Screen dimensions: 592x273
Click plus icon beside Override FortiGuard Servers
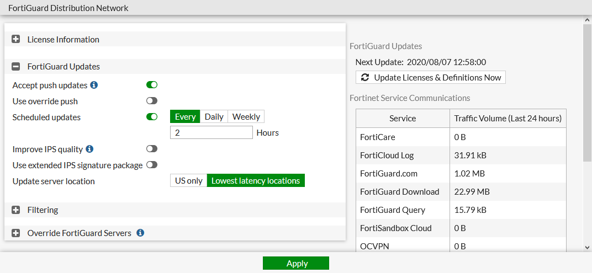pos(16,233)
